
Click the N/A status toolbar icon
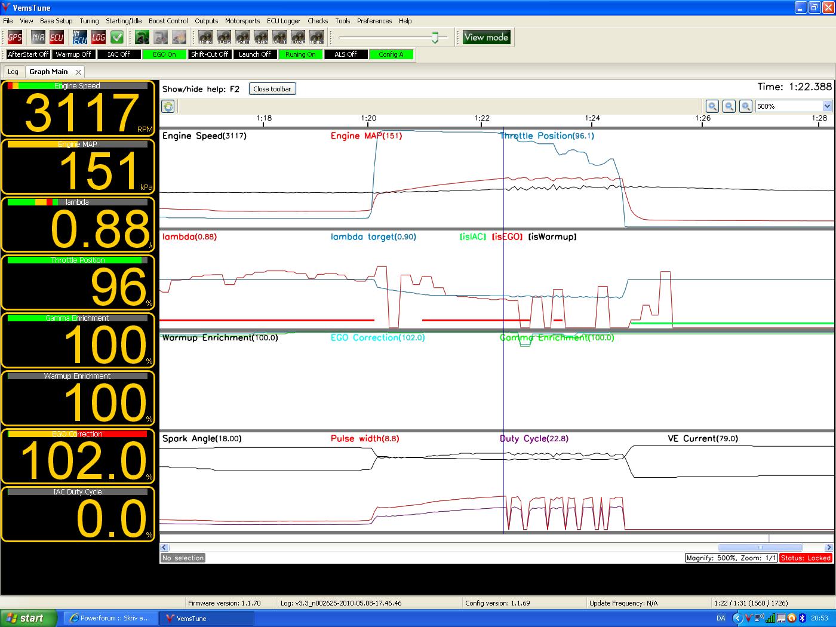pos(38,38)
